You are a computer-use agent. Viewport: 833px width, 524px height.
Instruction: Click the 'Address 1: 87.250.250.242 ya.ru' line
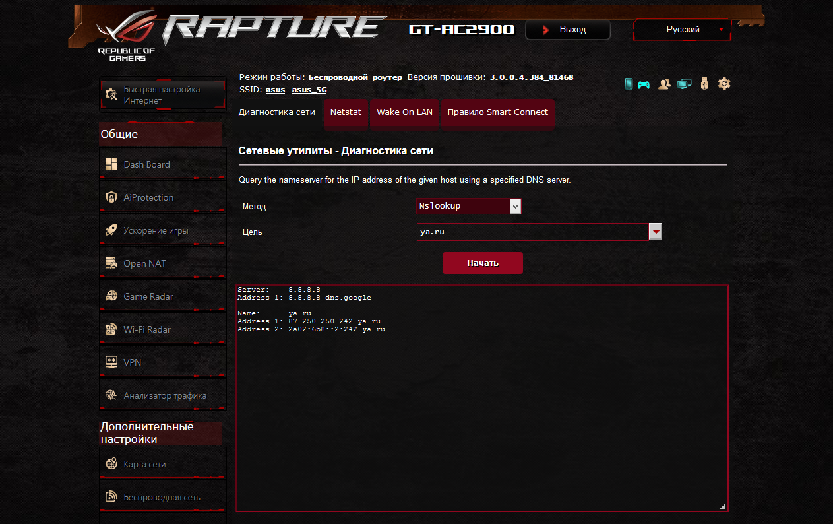[x=309, y=321]
